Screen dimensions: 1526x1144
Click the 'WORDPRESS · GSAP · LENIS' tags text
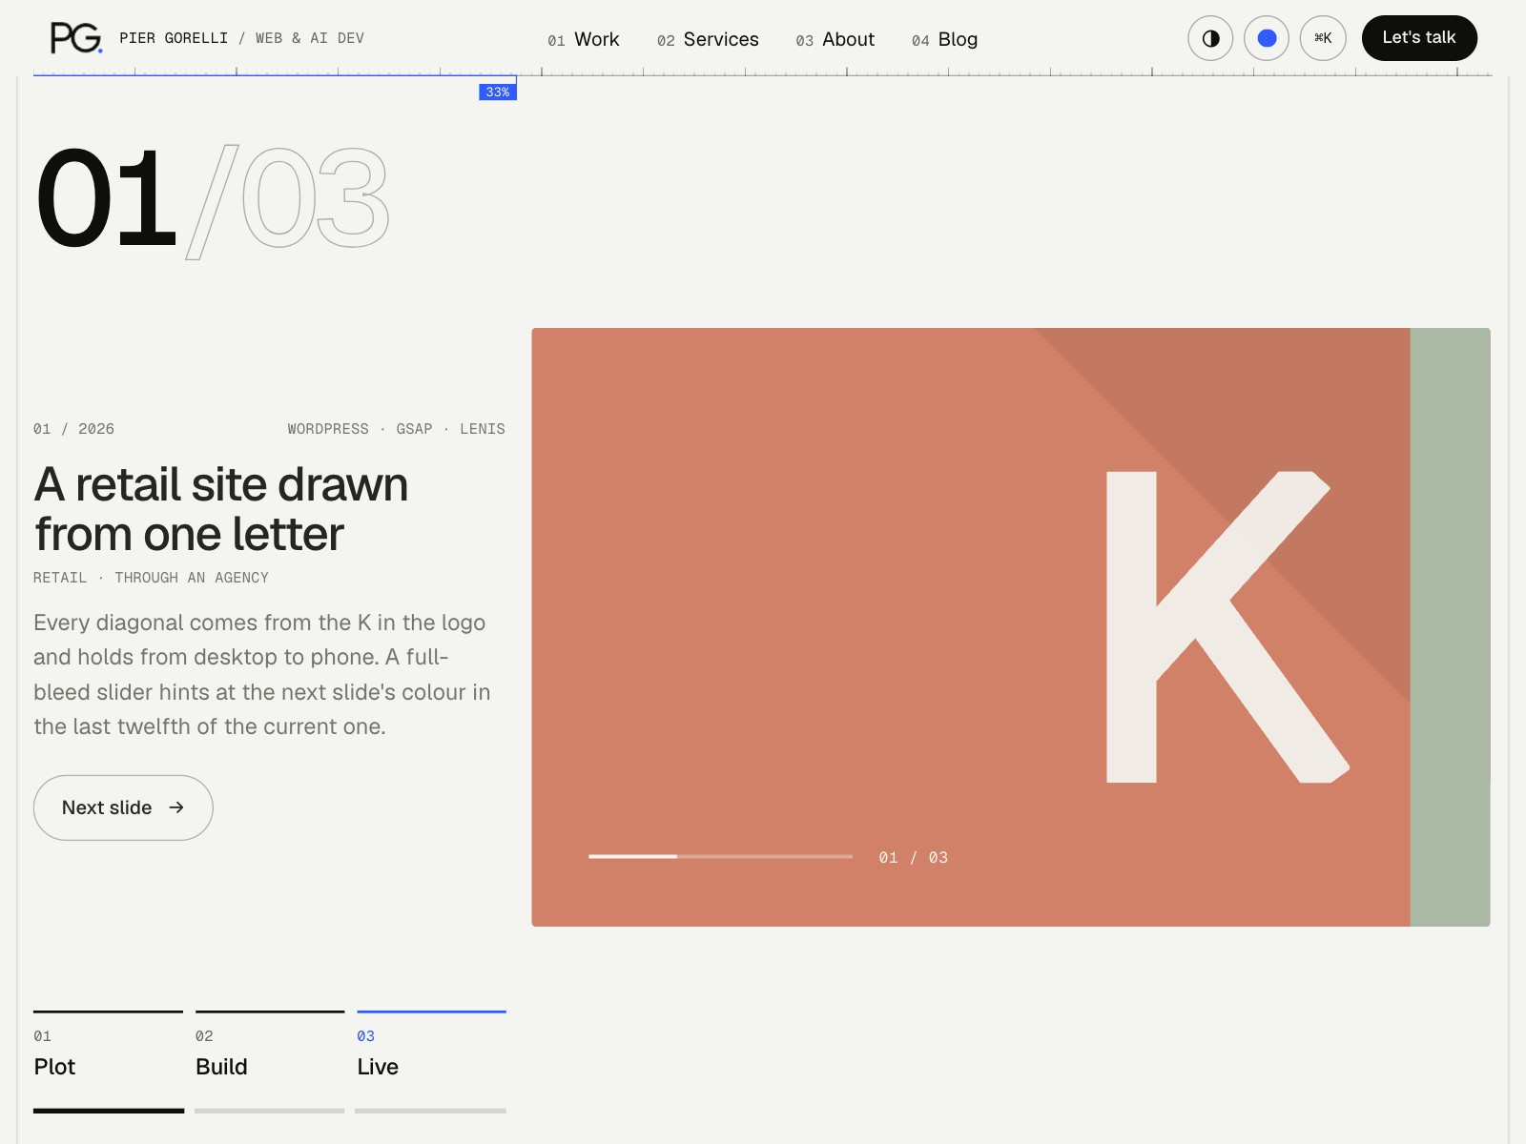click(396, 429)
